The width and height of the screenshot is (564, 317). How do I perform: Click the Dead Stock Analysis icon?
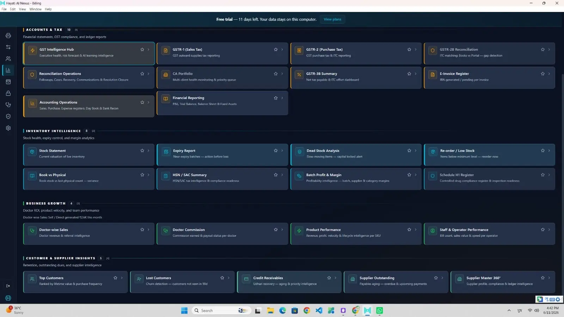click(x=299, y=152)
